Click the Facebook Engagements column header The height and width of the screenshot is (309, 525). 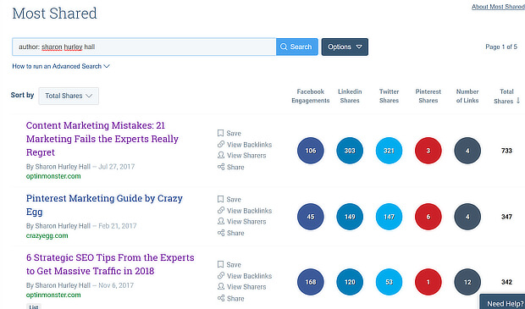coord(311,96)
